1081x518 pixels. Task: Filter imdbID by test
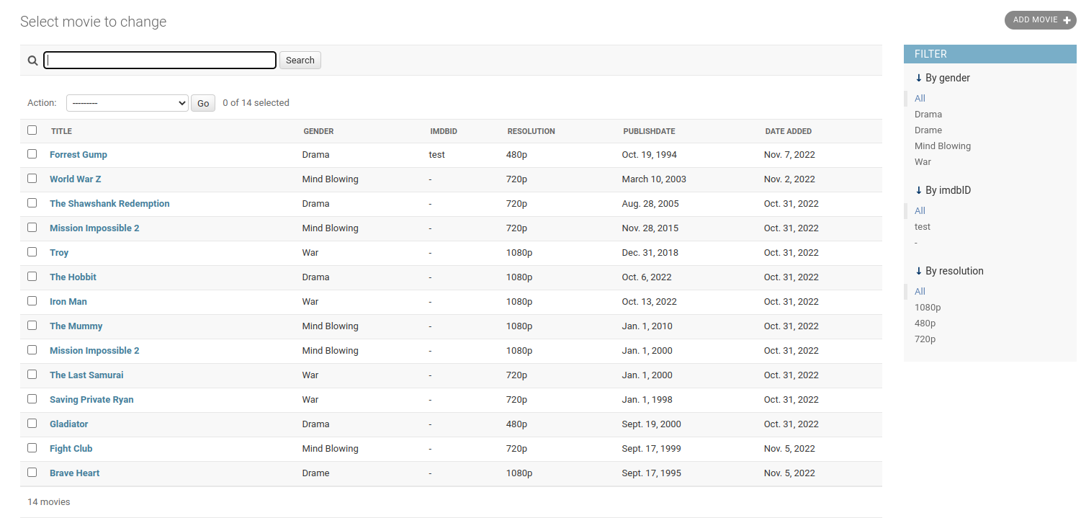click(923, 227)
